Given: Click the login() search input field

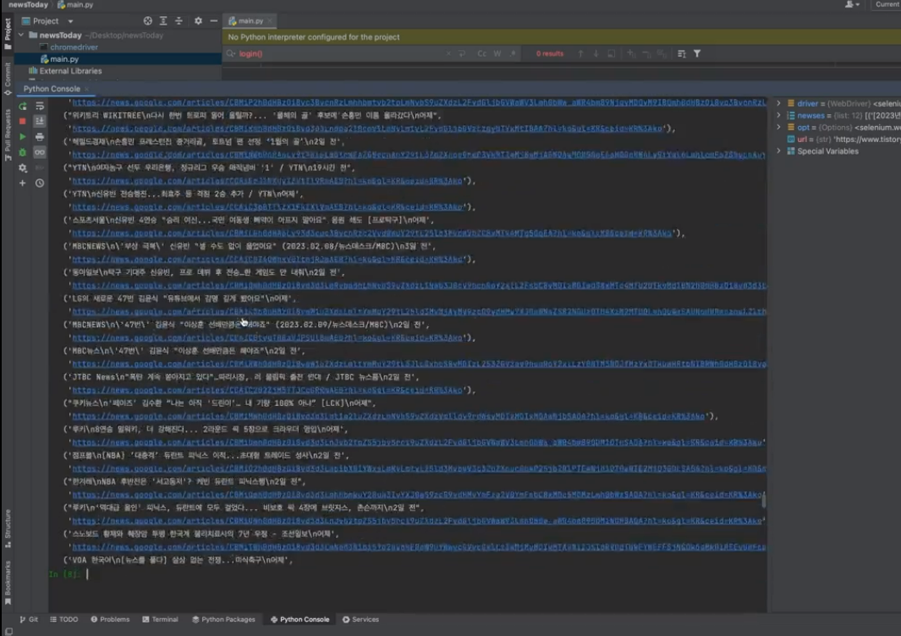Looking at the screenshot, I should pyautogui.click(x=341, y=53).
